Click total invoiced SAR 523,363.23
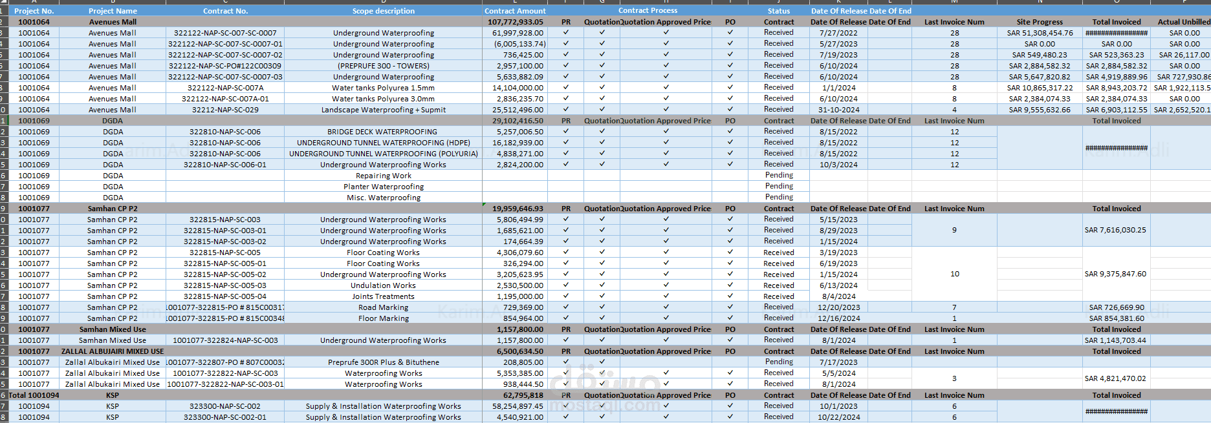 tap(1117, 55)
